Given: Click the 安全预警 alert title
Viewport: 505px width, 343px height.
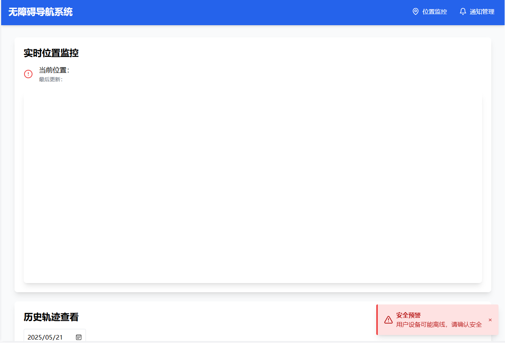Looking at the screenshot, I should [408, 315].
